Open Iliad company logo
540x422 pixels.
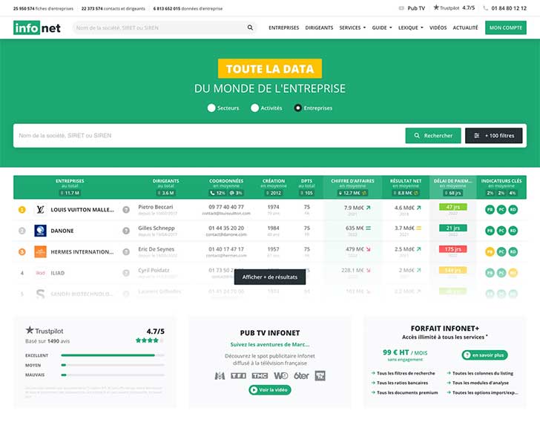(40, 273)
